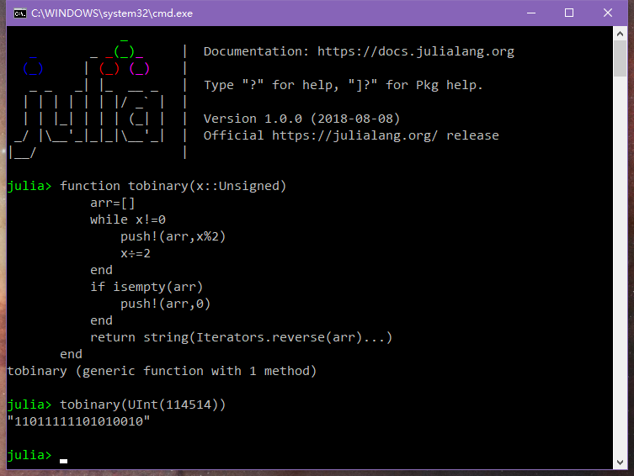Open the cmd.exe system menu icon
This screenshot has width=634, height=476.
(20, 13)
